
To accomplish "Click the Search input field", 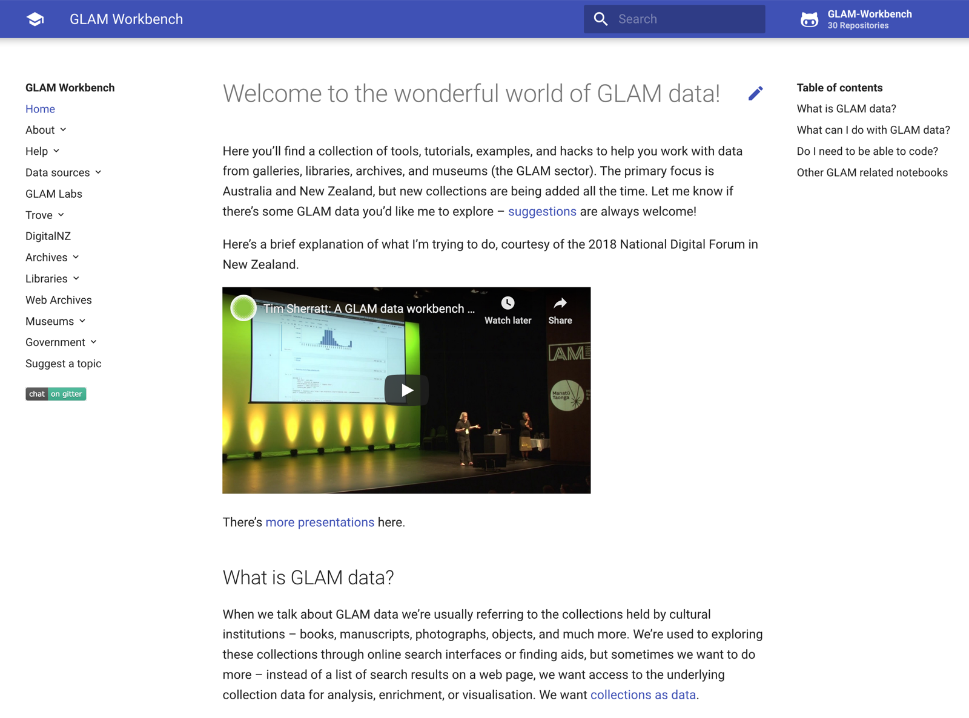I will pos(674,19).
